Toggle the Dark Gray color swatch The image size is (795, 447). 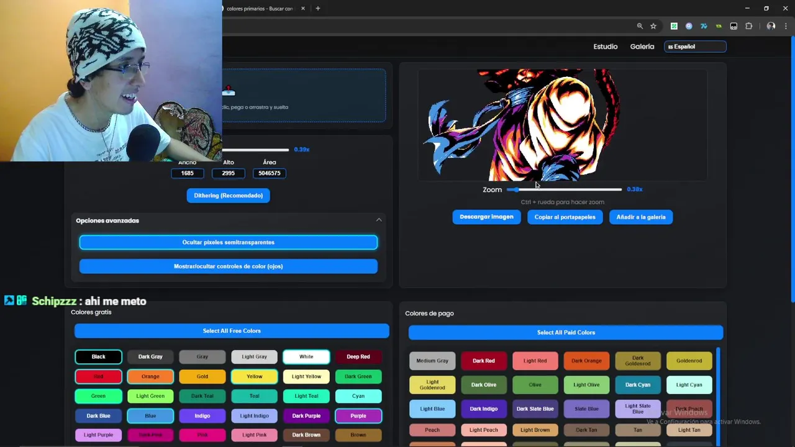pos(150,357)
